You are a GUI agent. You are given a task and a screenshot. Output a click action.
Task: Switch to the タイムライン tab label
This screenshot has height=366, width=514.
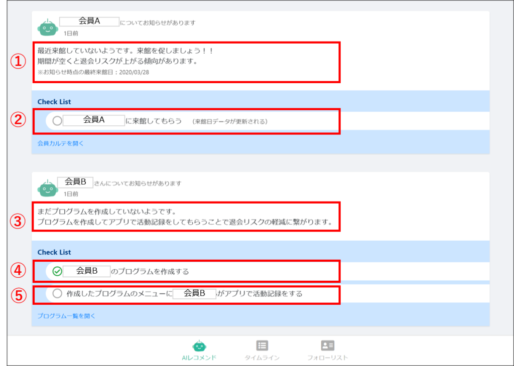[x=262, y=357]
